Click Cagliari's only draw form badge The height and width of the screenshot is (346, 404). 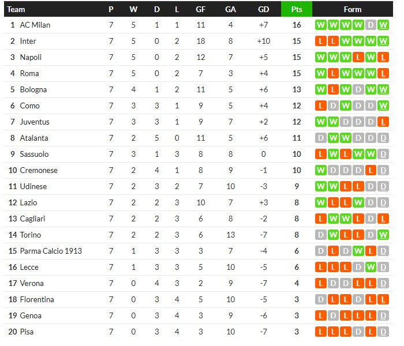tap(371, 219)
